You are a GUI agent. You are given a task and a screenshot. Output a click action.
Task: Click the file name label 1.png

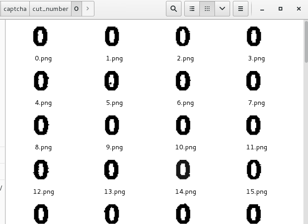[x=114, y=59]
